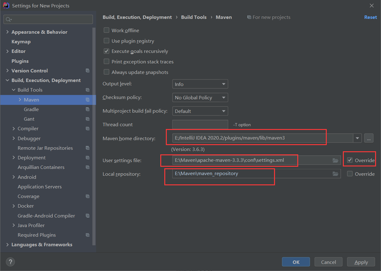Expand the Debugger node

point(14,138)
